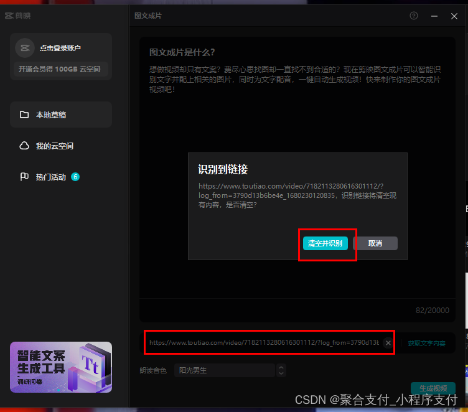Click the 我的云空间 cloud icon
468x412 pixels.
point(24,146)
